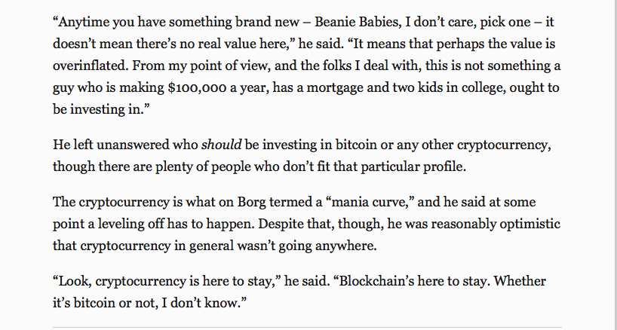The height and width of the screenshot is (330, 617).
Task: Click the phrase "particular profile"
Action: (413, 167)
